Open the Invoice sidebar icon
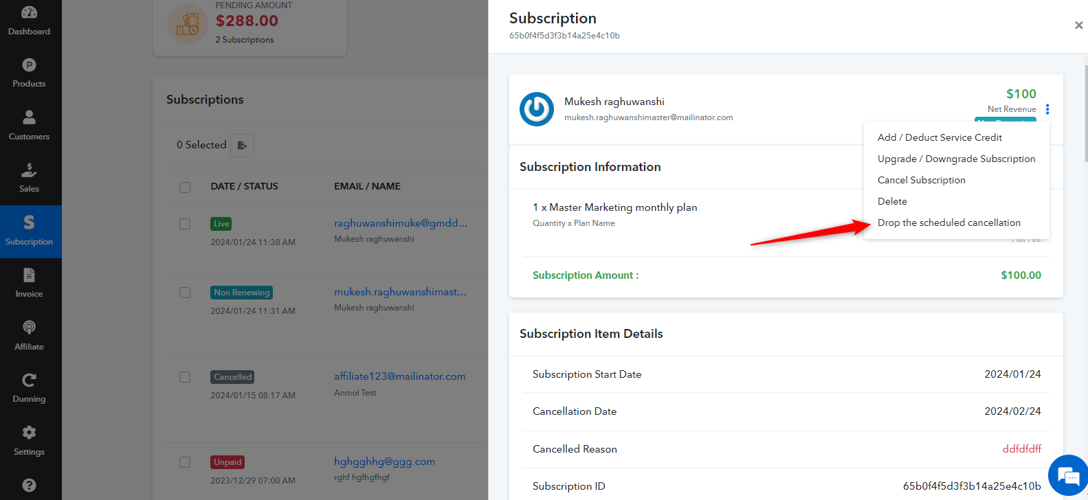The image size is (1088, 500). click(29, 275)
